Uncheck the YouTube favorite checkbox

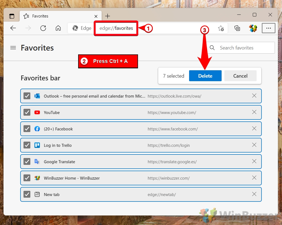27,113
